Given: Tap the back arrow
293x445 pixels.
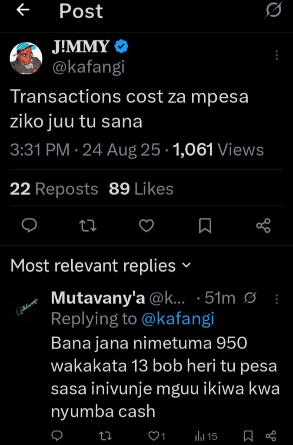Looking at the screenshot, I should point(22,11).
